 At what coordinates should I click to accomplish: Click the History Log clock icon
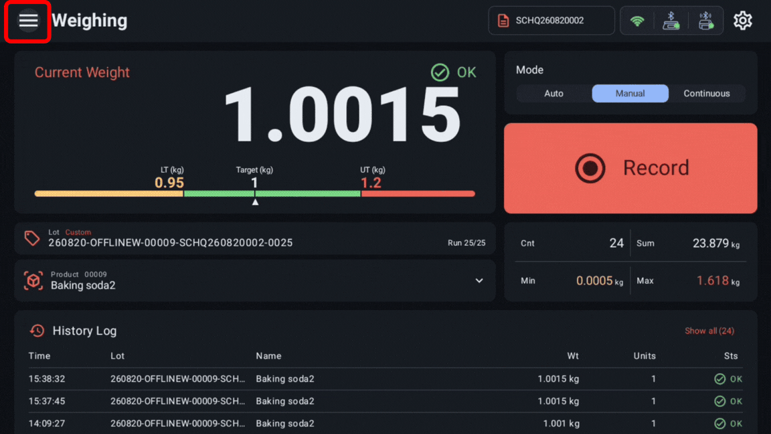37,331
